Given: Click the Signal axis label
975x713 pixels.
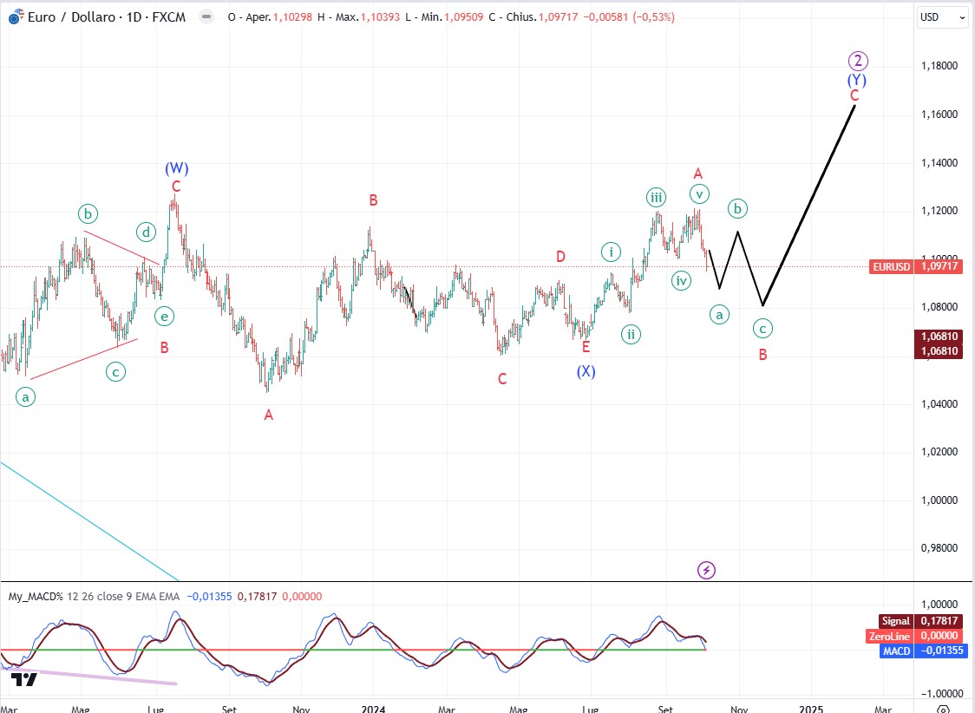Looking at the screenshot, I should [895, 620].
